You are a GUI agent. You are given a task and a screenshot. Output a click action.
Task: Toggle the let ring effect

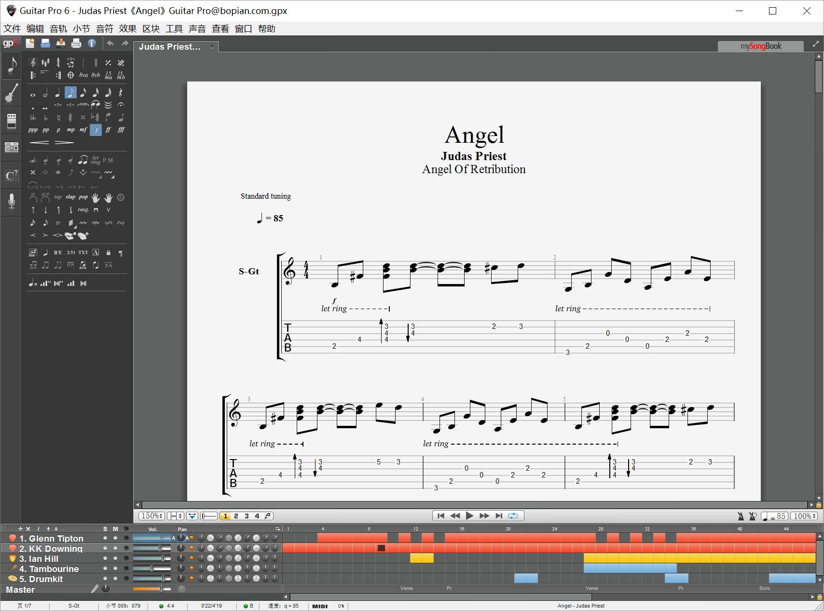pos(96,160)
